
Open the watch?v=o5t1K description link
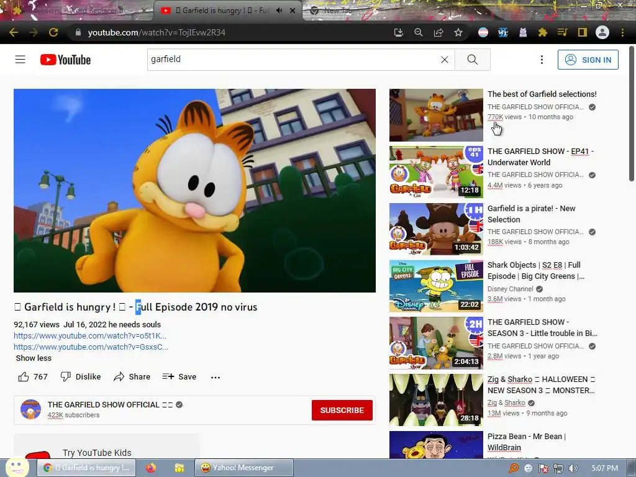[x=90, y=335]
